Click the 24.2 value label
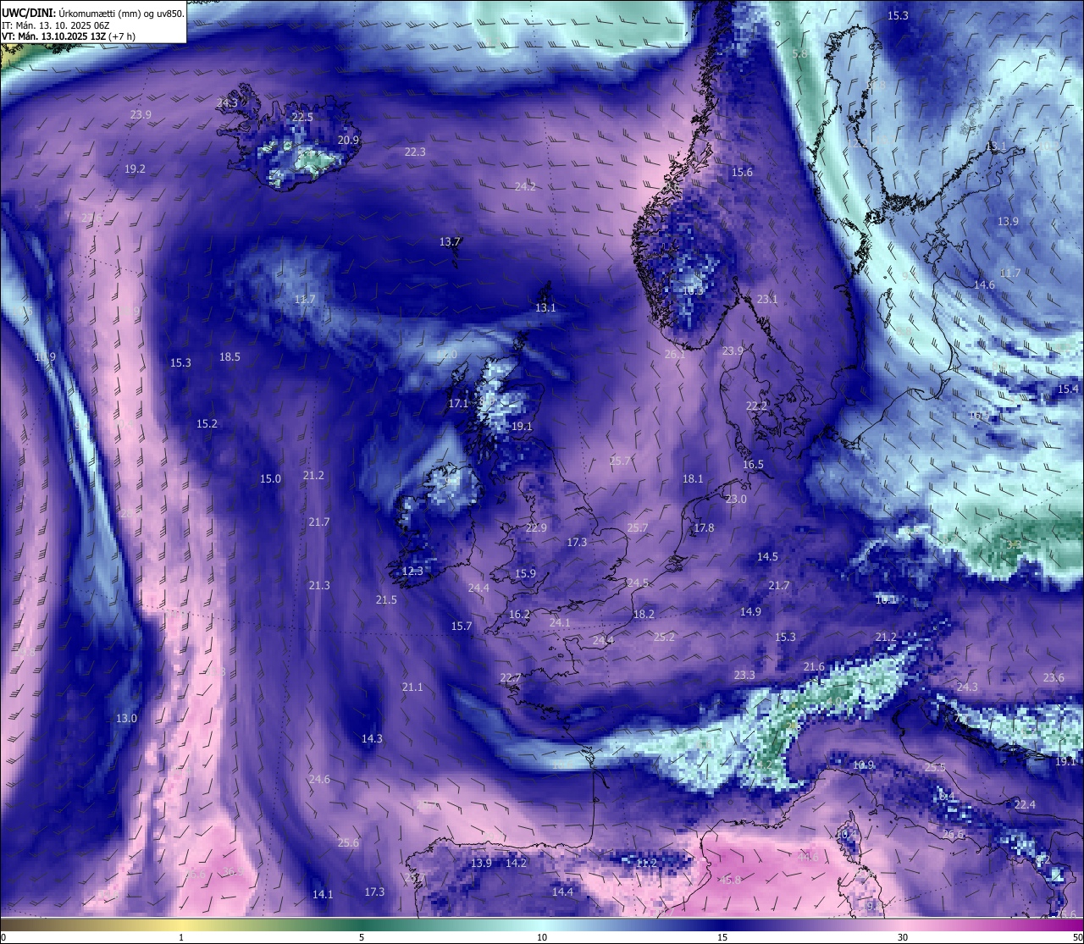The image size is (1084, 944). pyautogui.click(x=525, y=186)
